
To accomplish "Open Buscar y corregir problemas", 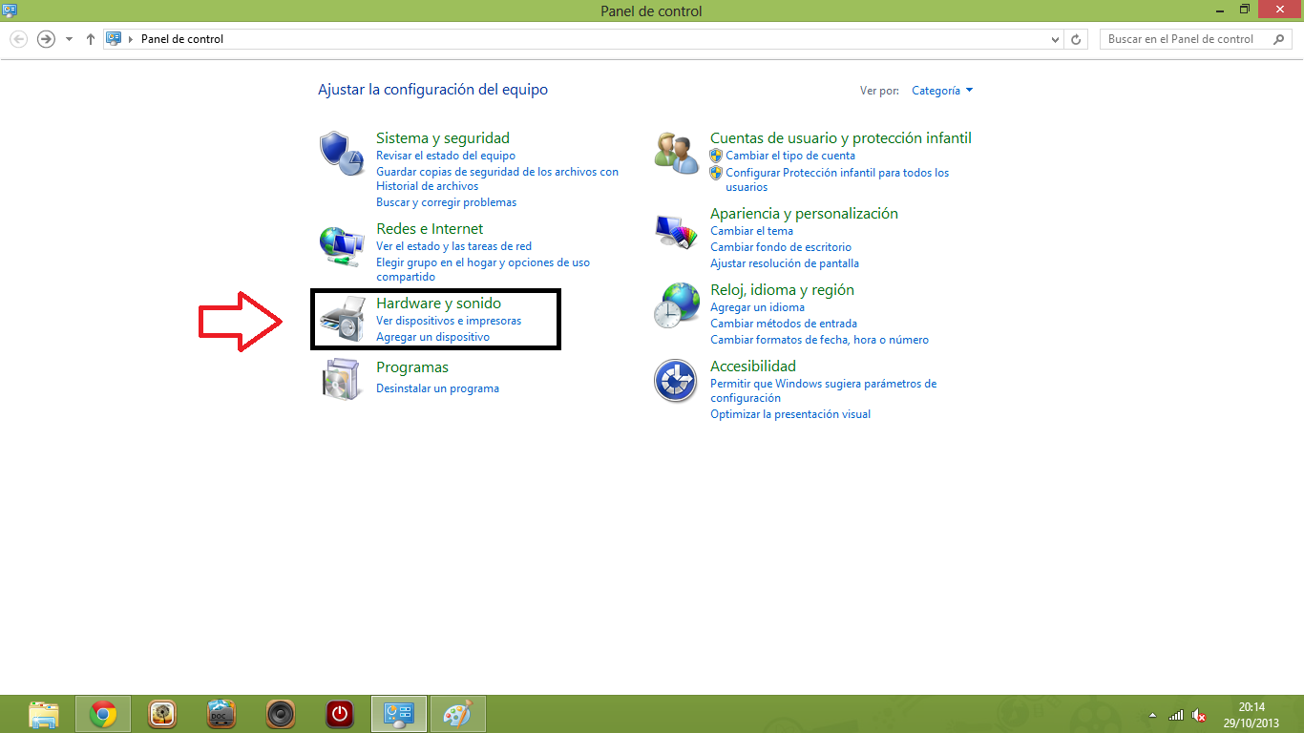I will point(446,202).
